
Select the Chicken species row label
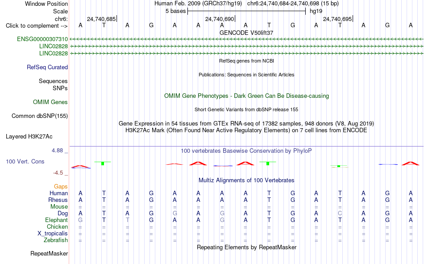57,226
